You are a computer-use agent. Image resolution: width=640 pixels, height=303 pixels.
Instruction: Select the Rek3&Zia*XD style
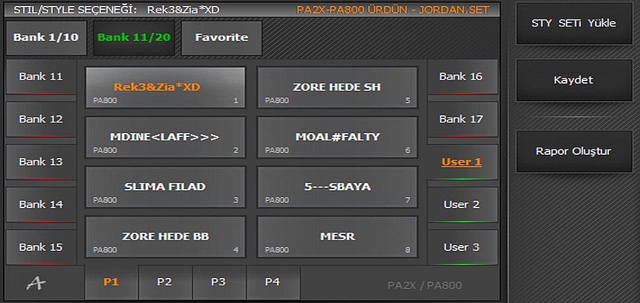165,88
